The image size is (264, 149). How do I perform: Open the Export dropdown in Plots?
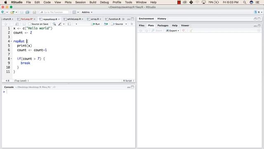point(172,31)
